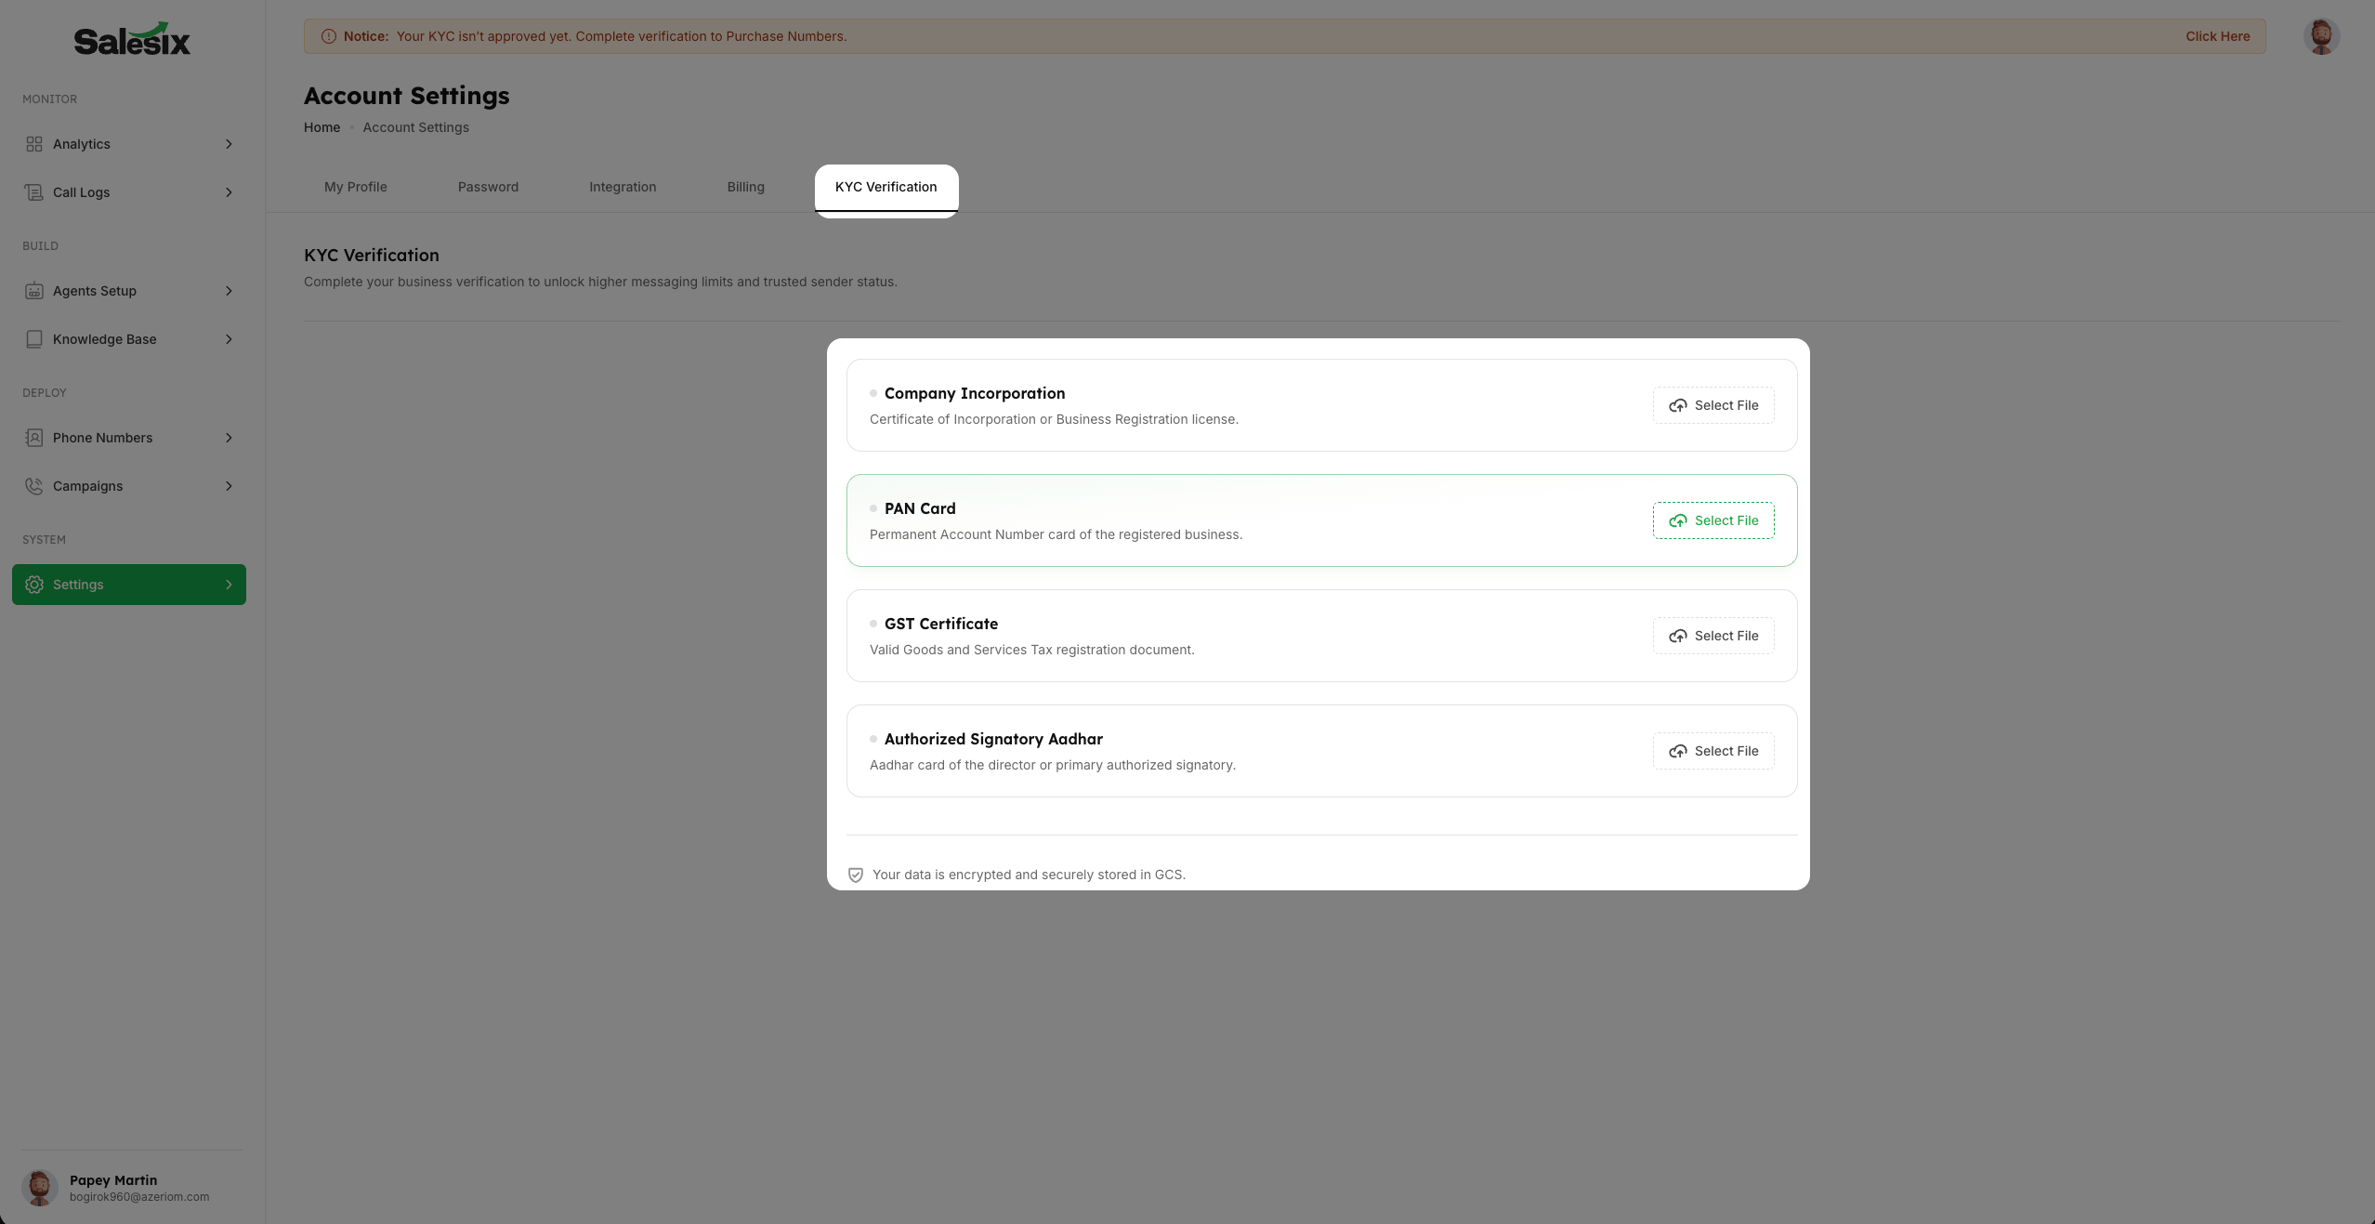This screenshot has width=2375, height=1224.
Task: Expand the Analytics menu chevron
Action: click(229, 144)
